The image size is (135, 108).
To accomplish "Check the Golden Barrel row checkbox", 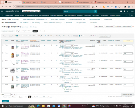I will [3, 53].
